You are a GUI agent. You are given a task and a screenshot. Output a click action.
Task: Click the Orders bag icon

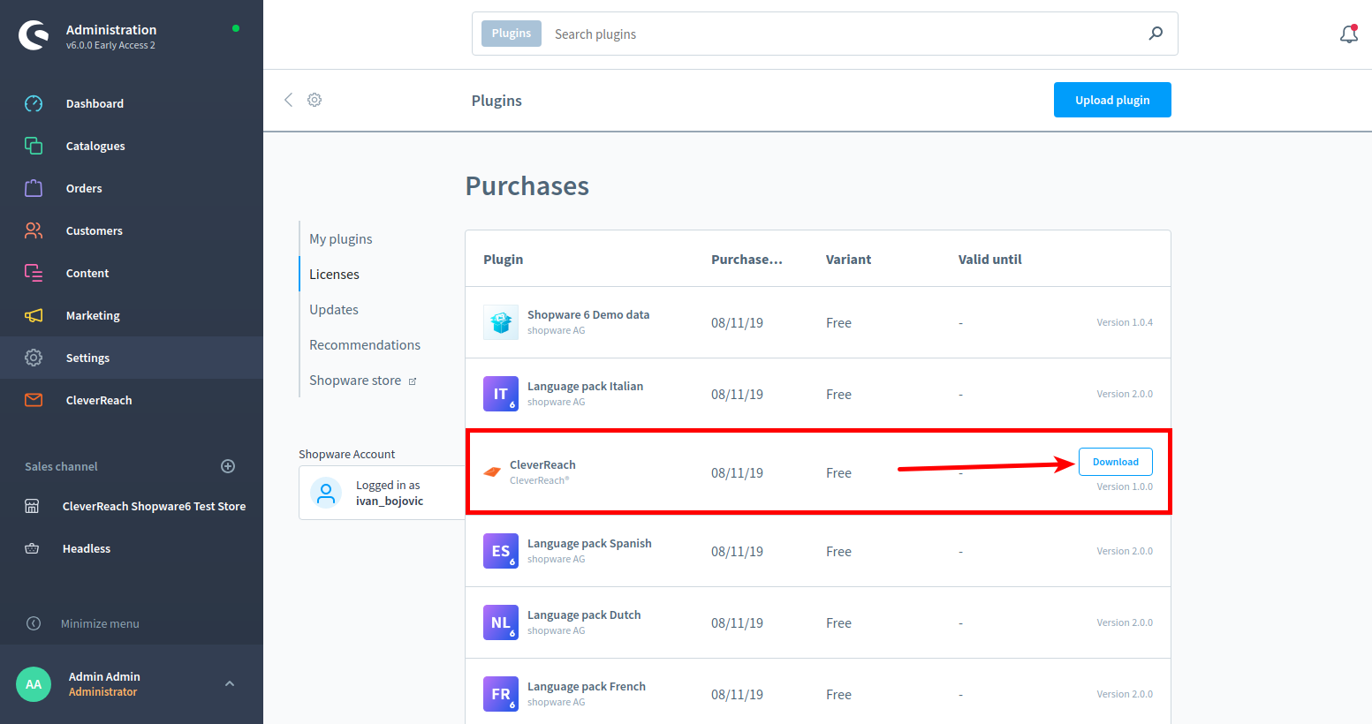coord(34,188)
